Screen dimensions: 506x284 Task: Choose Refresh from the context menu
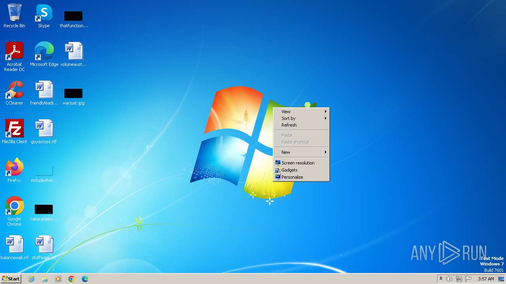[x=301, y=125]
